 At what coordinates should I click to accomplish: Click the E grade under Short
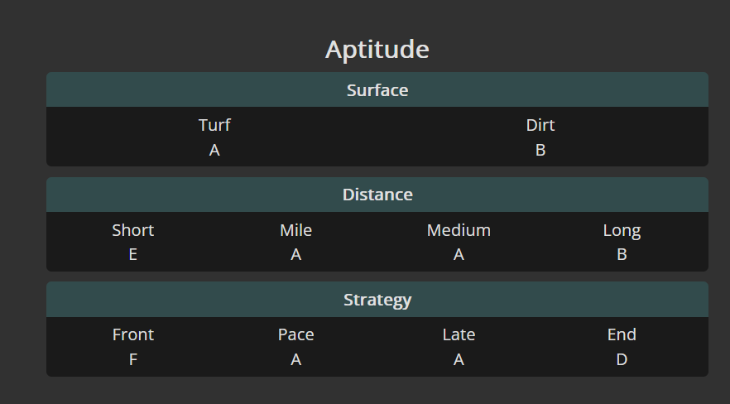click(133, 255)
